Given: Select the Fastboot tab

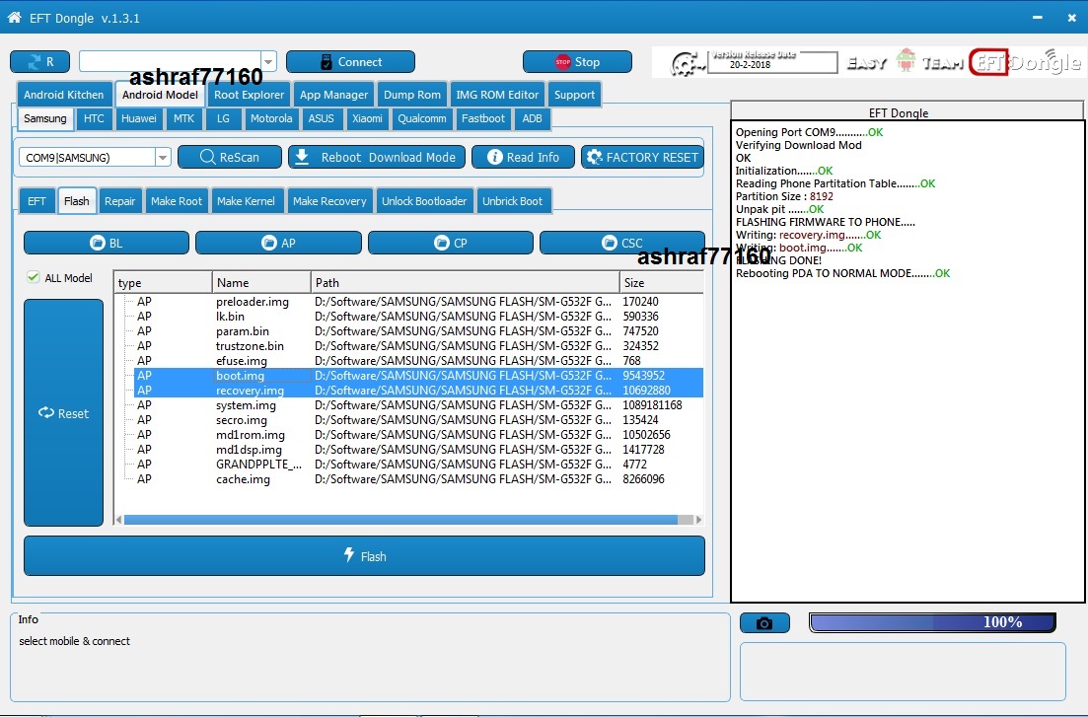Looking at the screenshot, I should point(483,118).
